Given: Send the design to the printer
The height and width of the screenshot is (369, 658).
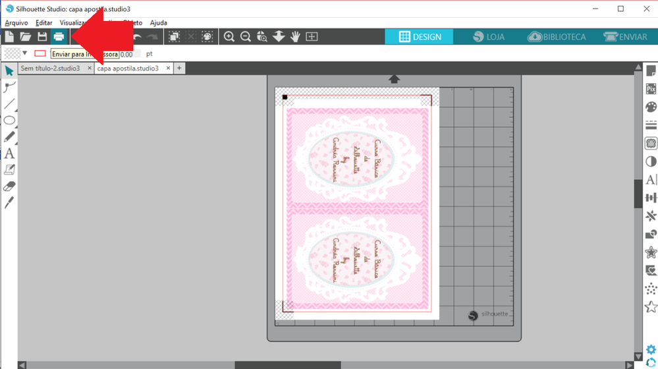Looking at the screenshot, I should (x=59, y=37).
